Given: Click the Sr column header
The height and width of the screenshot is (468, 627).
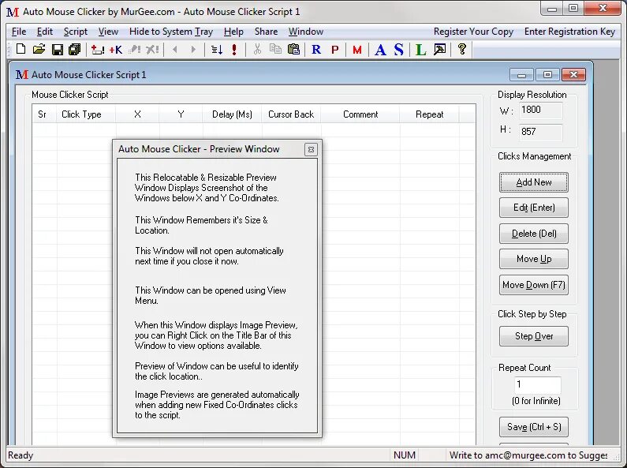Looking at the screenshot, I should tap(44, 114).
